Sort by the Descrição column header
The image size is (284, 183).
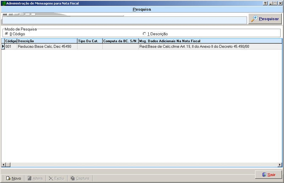click(x=47, y=41)
